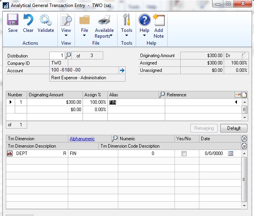254x216 pixels.
Task: Click the Validate gears icon
Action: (x=46, y=20)
